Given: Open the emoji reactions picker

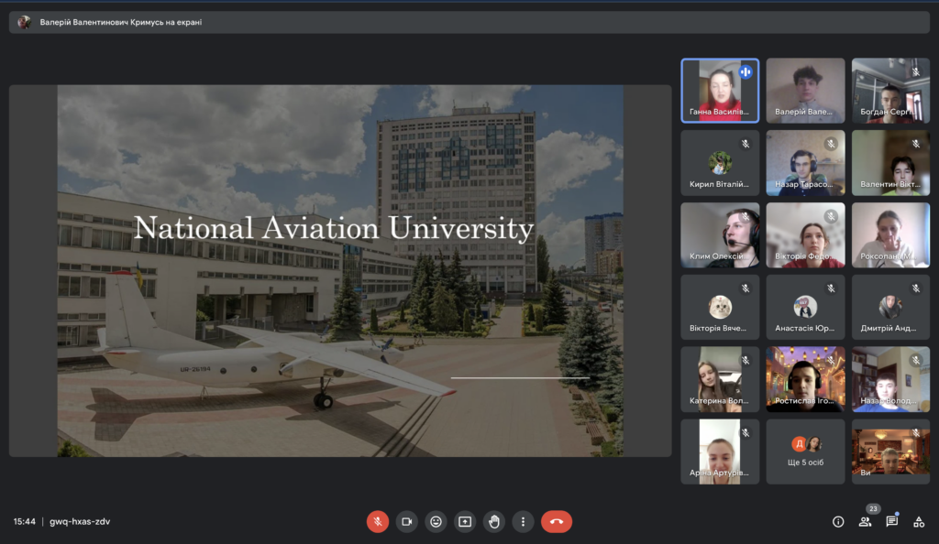Looking at the screenshot, I should [436, 521].
